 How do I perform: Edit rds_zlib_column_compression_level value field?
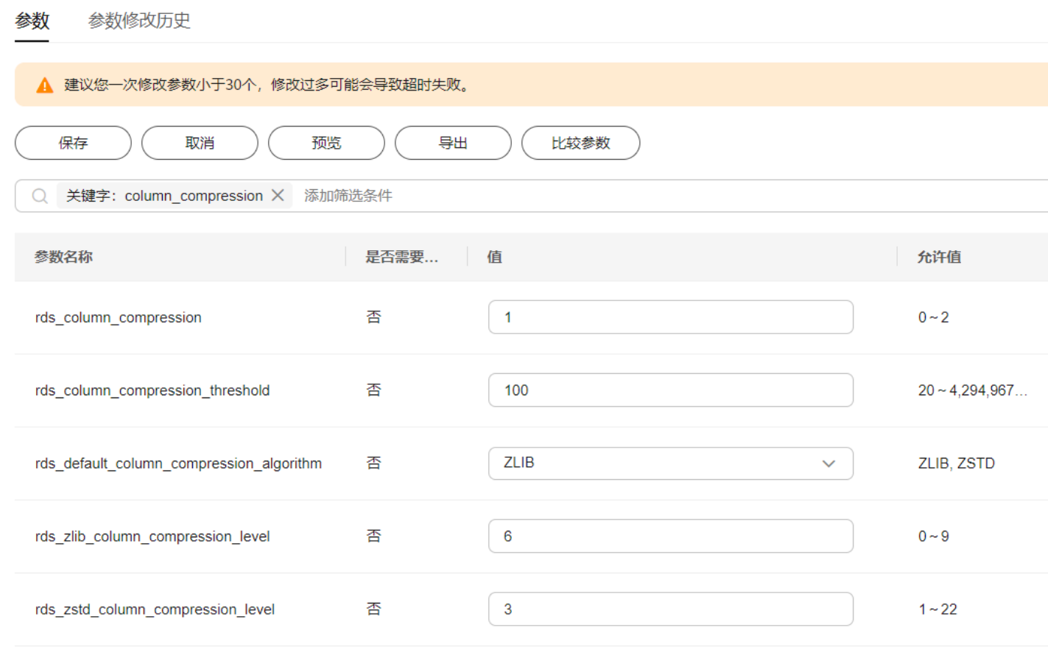click(670, 537)
